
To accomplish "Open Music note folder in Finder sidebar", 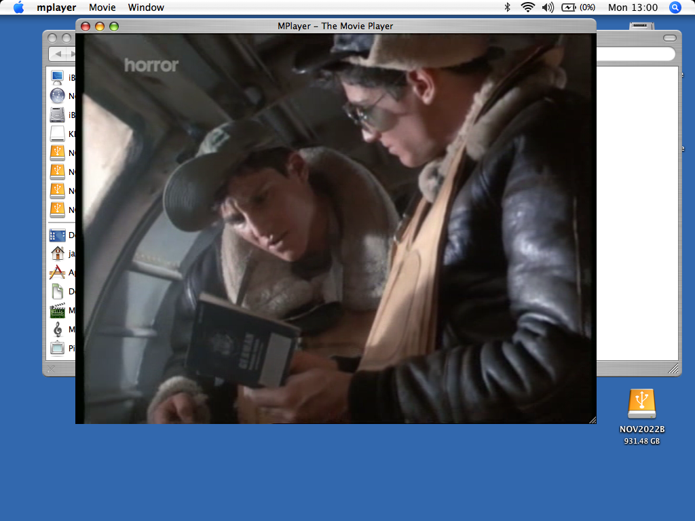I will 57,329.
